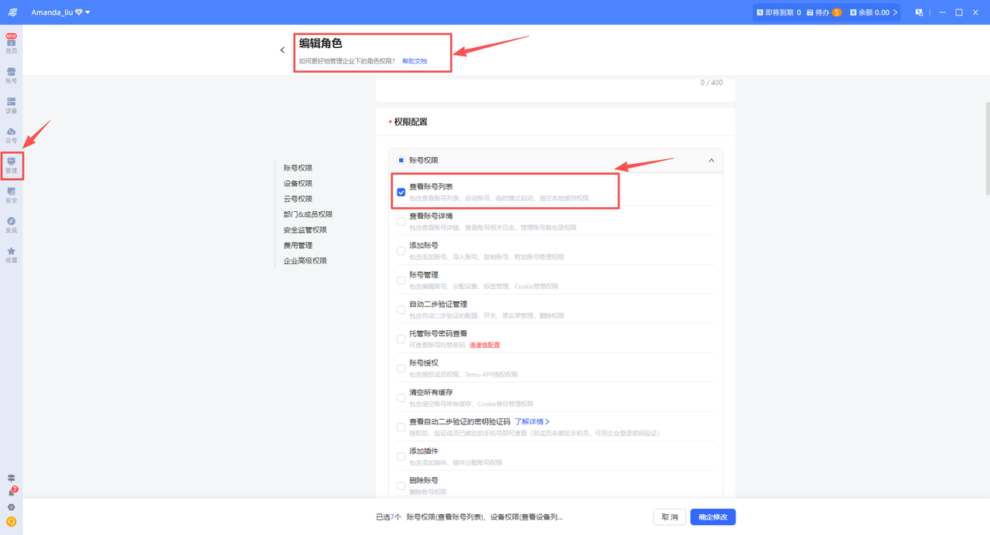Open the 管理 management sidebar icon
Viewport: 990px width, 535px height.
coord(11,165)
